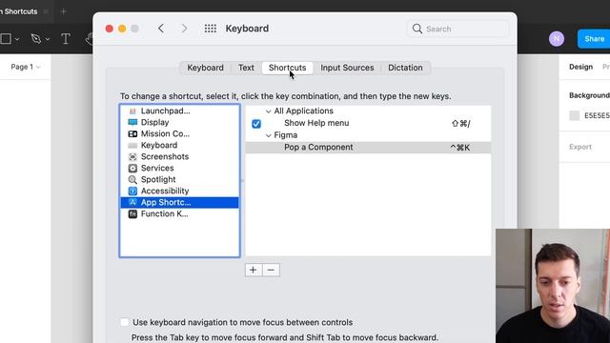Open user avatar in Figma toolbar

pos(557,39)
